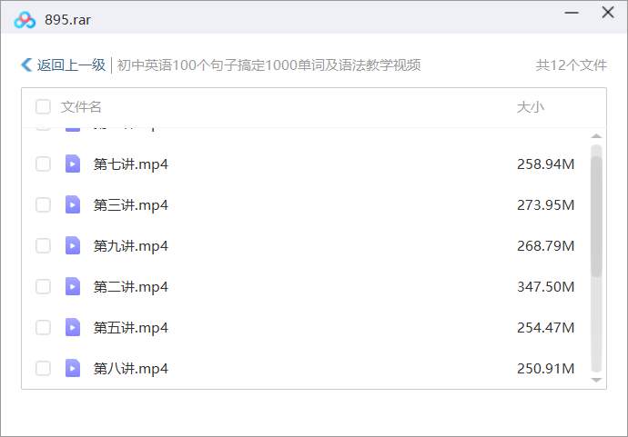Image resolution: width=628 pixels, height=437 pixels.
Task: Select the 第九讲.mp4 file name
Action: click(131, 245)
